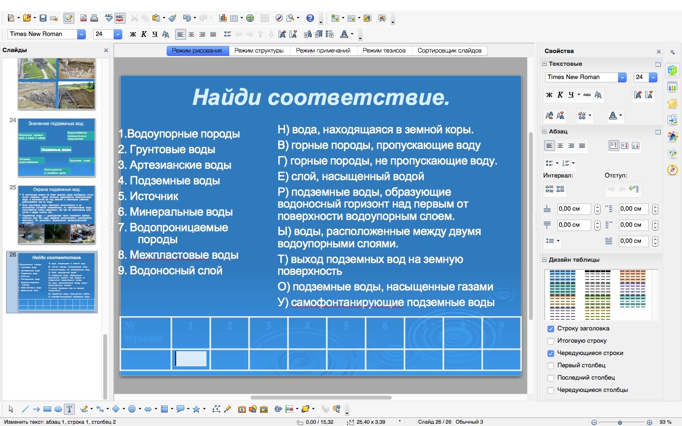The height and width of the screenshot is (426, 682).
Task: Collapse the 'Дизайн таблицы' section
Action: (x=545, y=260)
